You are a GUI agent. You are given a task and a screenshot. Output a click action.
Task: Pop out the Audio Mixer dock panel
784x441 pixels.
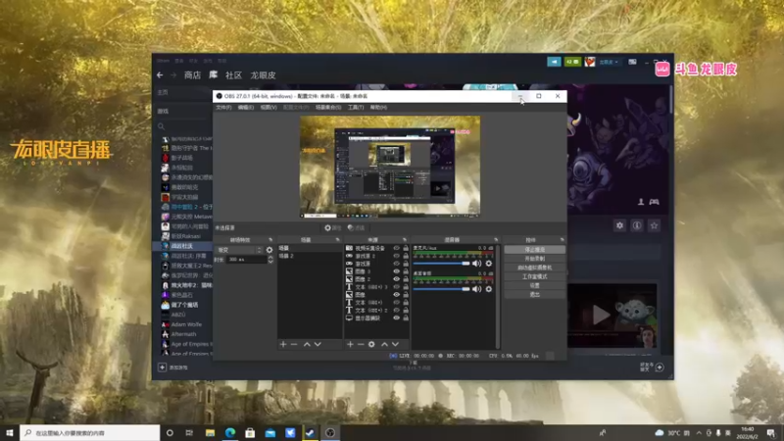tap(496, 240)
